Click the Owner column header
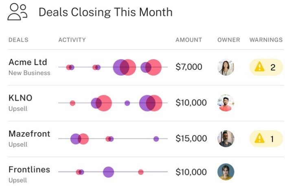 tap(229, 40)
